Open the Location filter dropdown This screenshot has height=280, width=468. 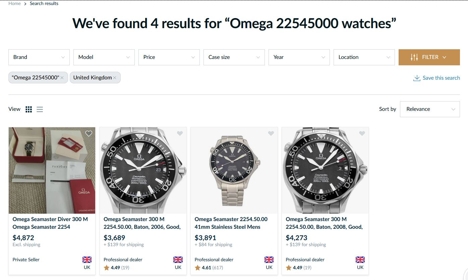tap(364, 57)
